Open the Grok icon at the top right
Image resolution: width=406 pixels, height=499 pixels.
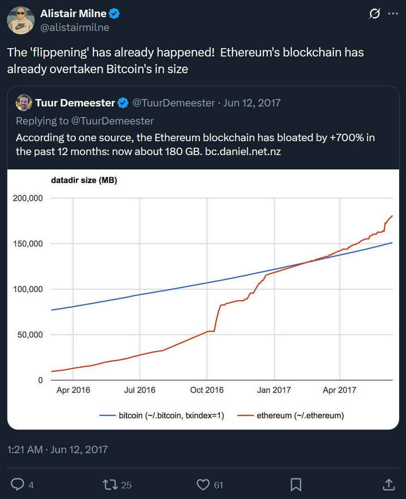[x=375, y=14]
